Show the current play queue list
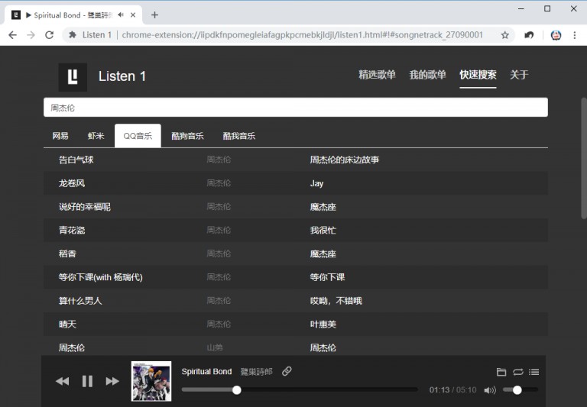 click(533, 372)
